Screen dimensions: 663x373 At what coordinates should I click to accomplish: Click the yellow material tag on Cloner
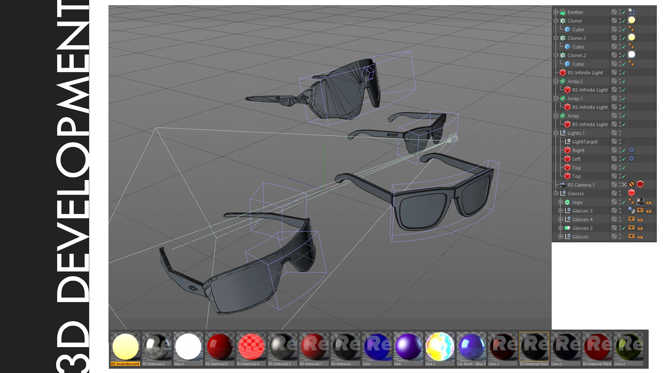pos(632,20)
